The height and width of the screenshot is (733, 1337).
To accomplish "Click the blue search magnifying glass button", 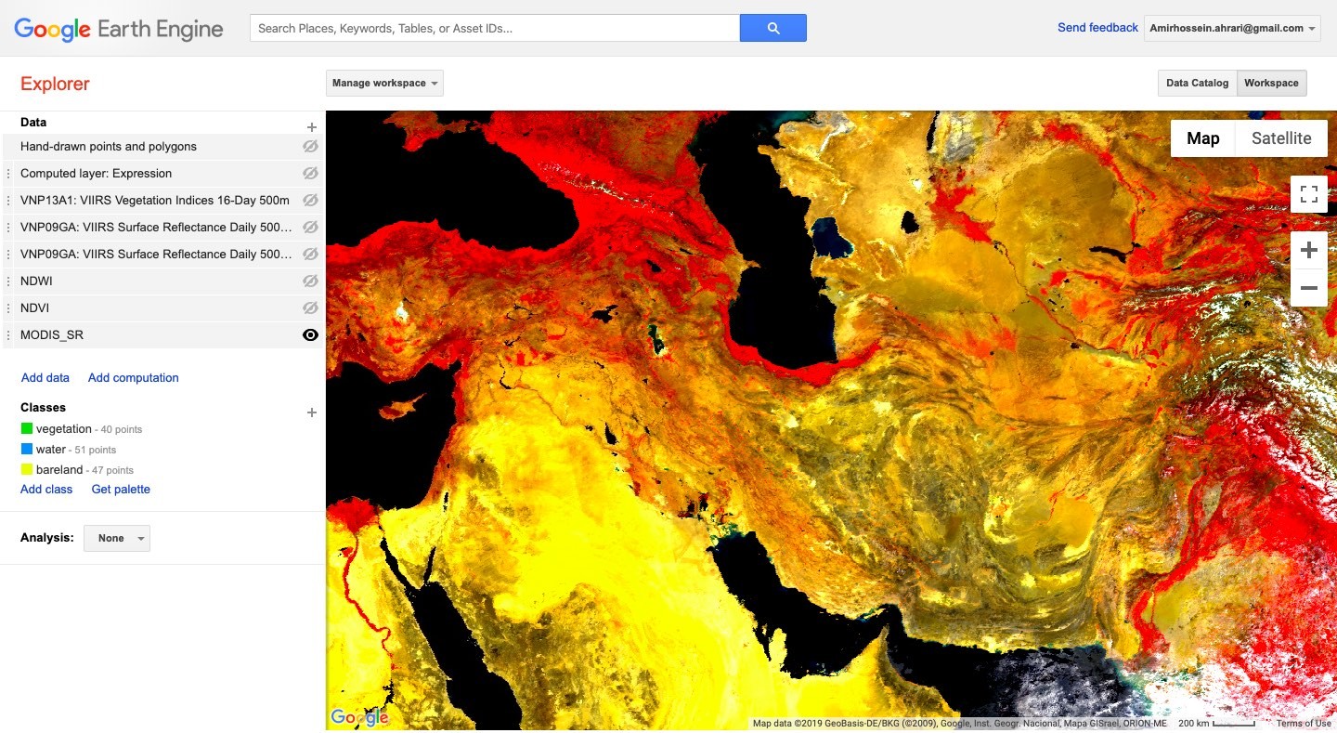I will coord(772,28).
